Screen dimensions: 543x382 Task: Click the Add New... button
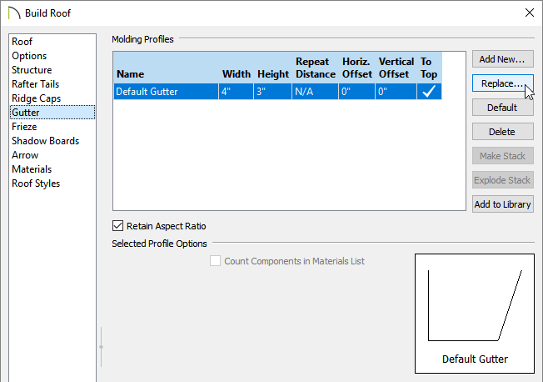[x=502, y=59]
